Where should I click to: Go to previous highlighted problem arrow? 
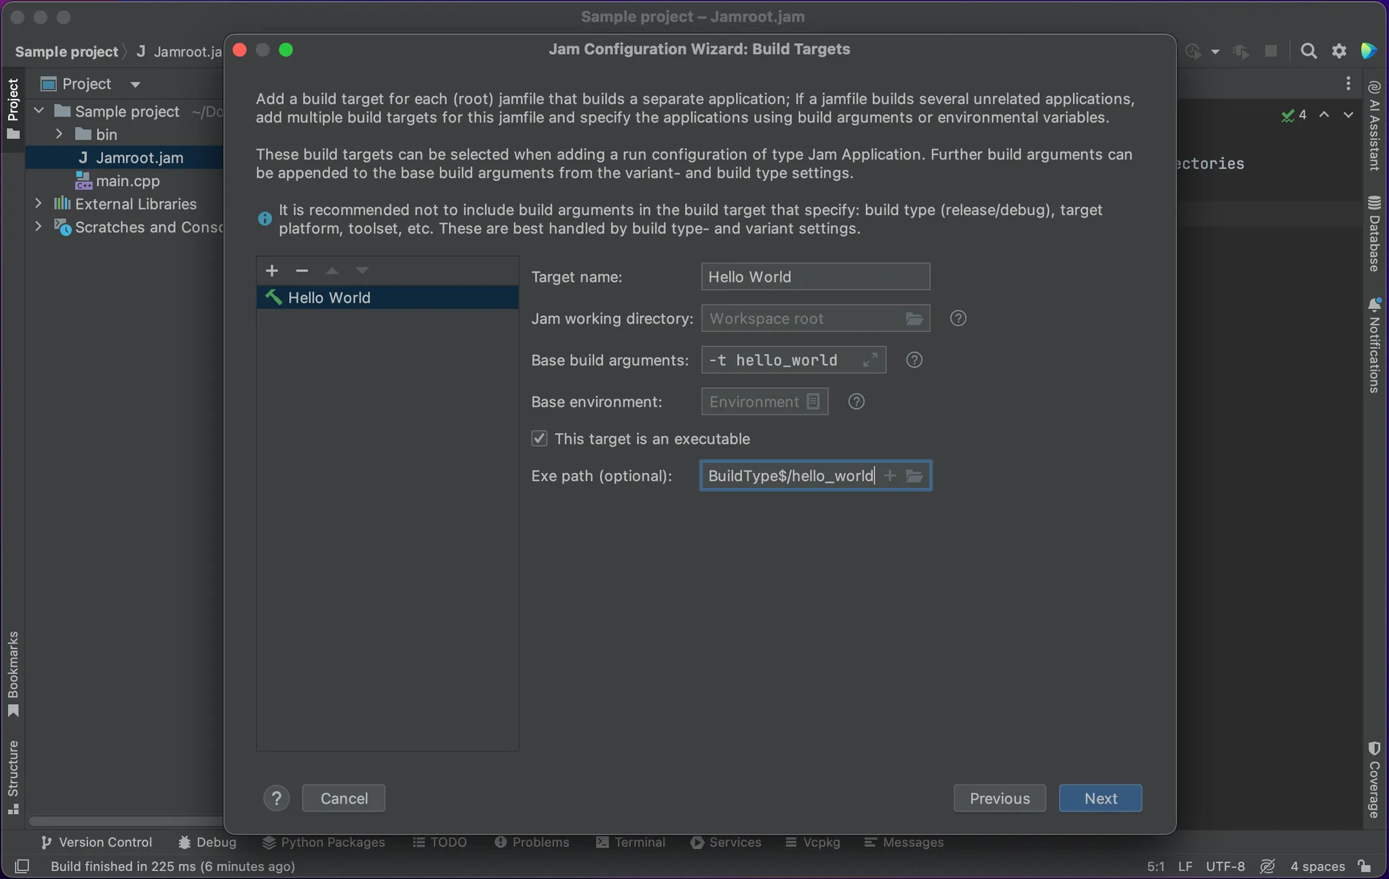pyautogui.click(x=1324, y=115)
